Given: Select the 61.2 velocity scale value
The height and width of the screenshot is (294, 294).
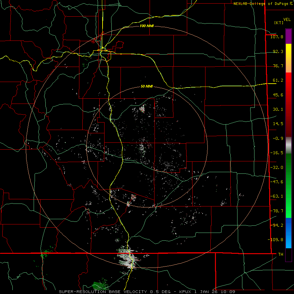Looking at the screenshot, I should 278,80.
